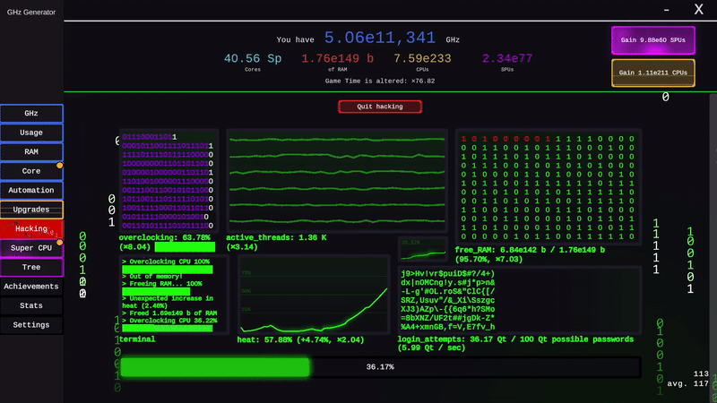Click the 5.06e11,341 GHz amount
This screenshot has height=403, width=717.
(379, 38)
